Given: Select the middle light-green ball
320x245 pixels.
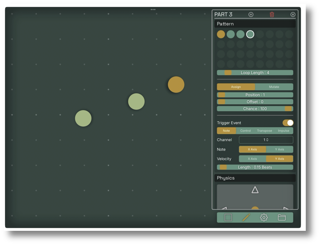Looking at the screenshot, I should 136,101.
